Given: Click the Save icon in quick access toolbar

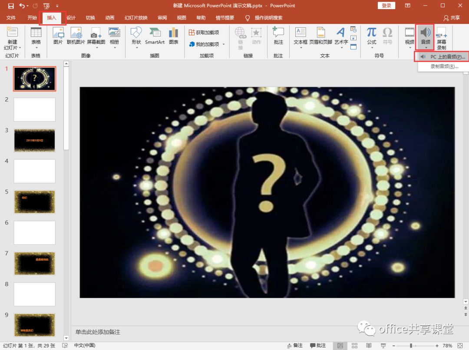Looking at the screenshot, I should (x=11, y=6).
